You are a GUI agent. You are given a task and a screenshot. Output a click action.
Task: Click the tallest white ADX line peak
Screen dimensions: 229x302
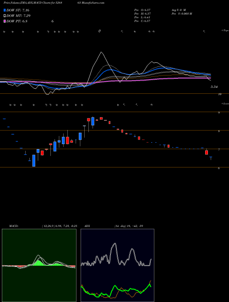[x=115, y=243]
